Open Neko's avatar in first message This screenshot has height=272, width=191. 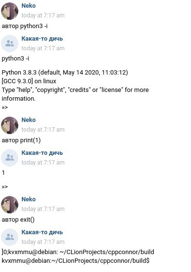pos(10,11)
